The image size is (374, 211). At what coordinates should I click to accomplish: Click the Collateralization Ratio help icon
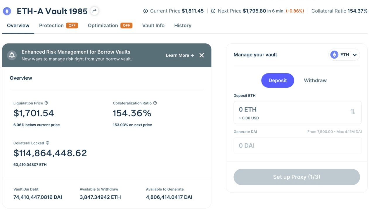[x=155, y=103]
